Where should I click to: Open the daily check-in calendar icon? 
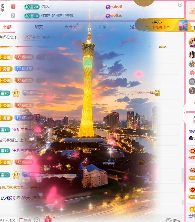click(x=192, y=10)
